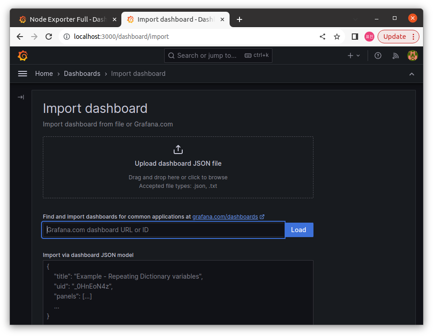Click the upload icon in drop zone
The height and width of the screenshot is (336, 433).
point(178,149)
